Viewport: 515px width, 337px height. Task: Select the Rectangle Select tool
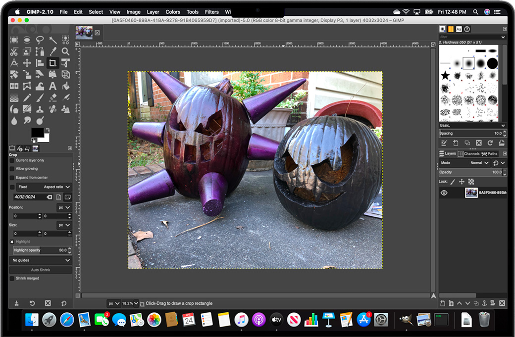14,40
